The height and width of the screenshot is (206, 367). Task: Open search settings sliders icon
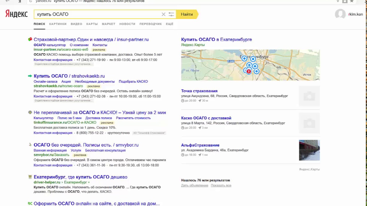pyautogui.click(x=171, y=14)
